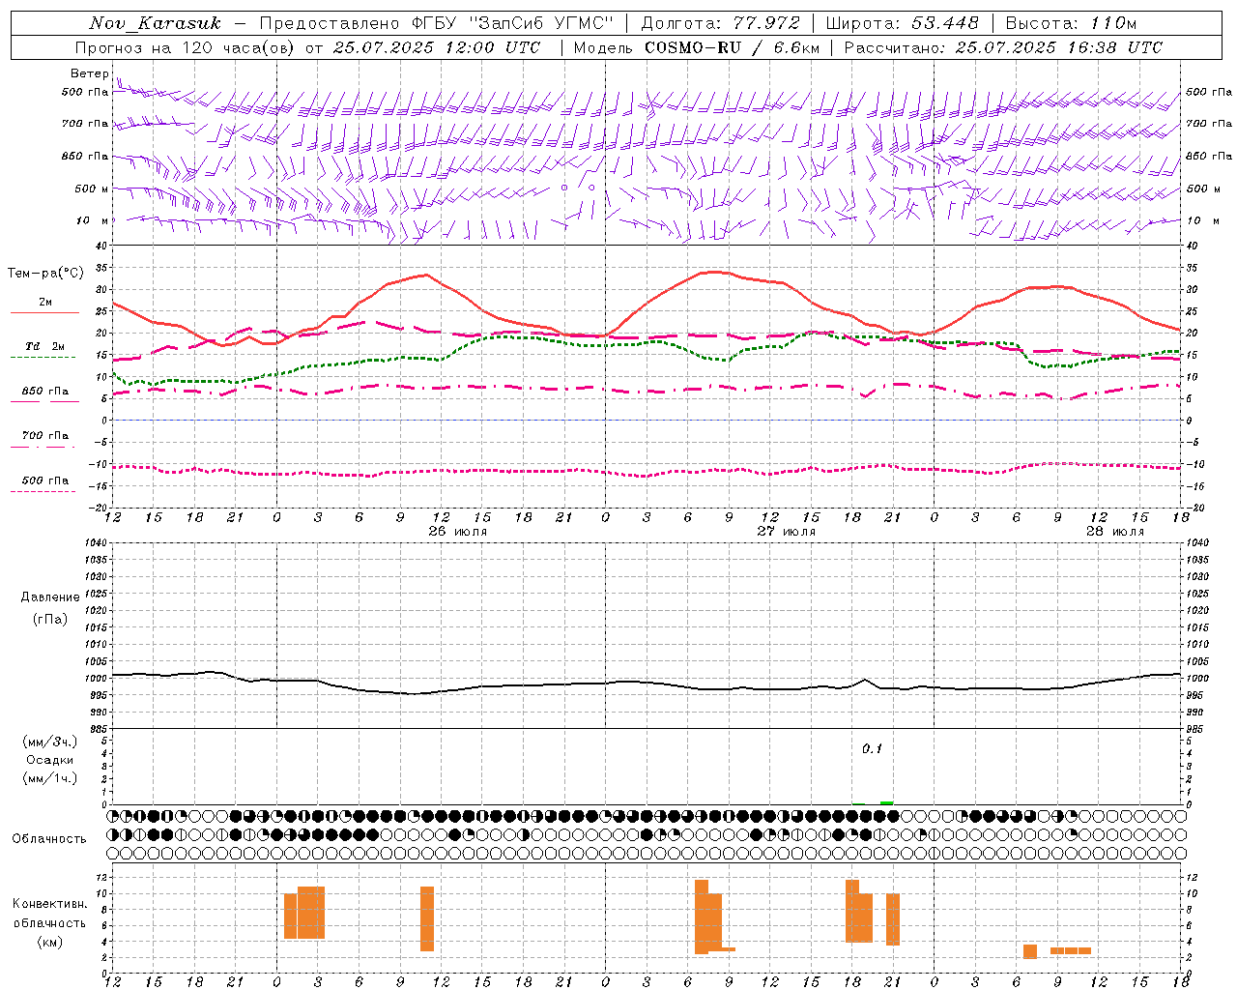
Task: Click the Давление pressure panel label
Action: pyautogui.click(x=50, y=597)
